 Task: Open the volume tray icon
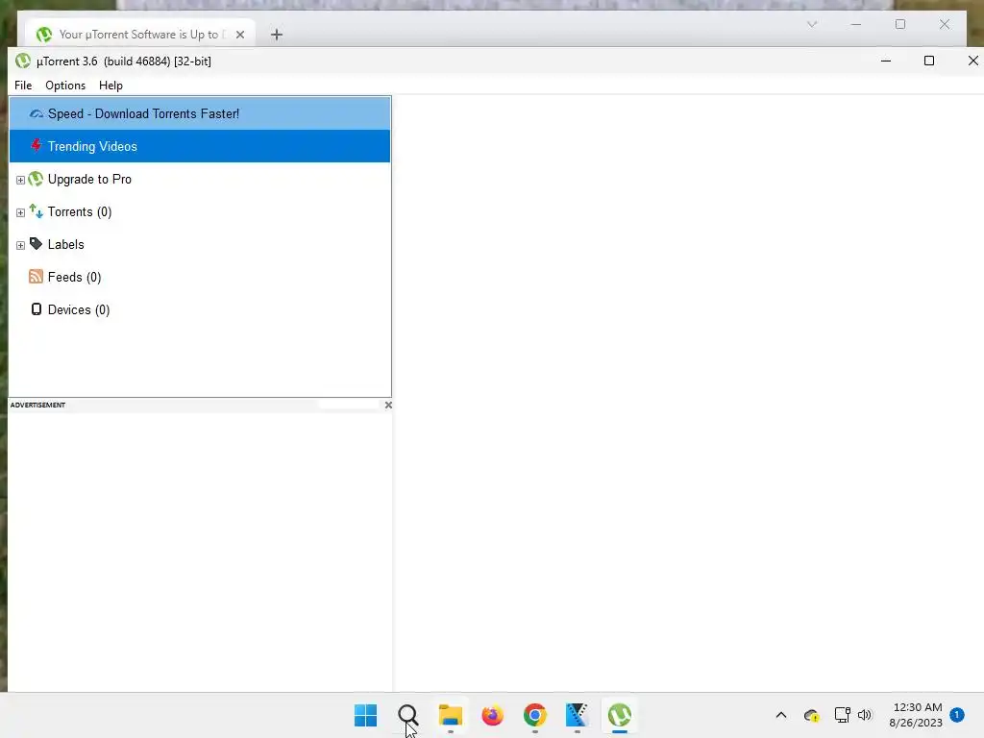(865, 715)
